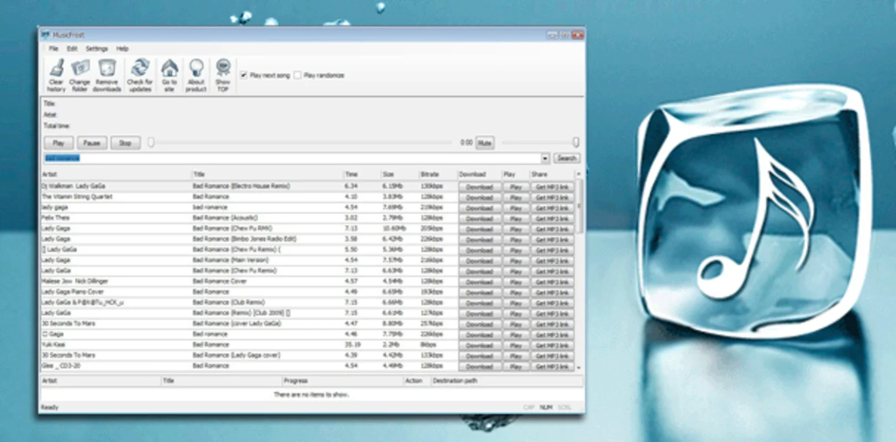Toggle the Play next song checkbox

[x=244, y=75]
